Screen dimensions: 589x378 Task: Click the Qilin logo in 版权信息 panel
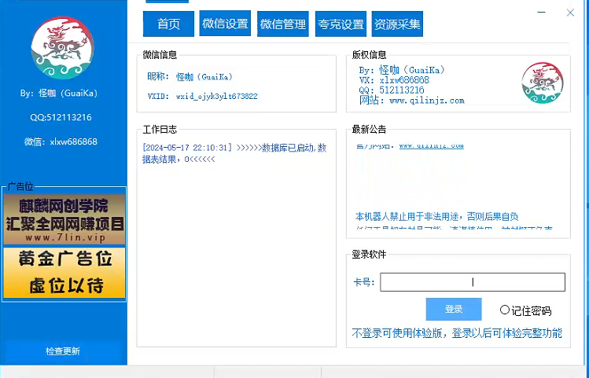[542, 83]
